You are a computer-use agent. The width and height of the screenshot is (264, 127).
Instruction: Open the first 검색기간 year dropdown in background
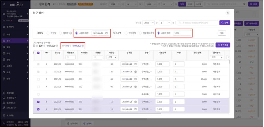pyautogui.click(x=115, y=4)
